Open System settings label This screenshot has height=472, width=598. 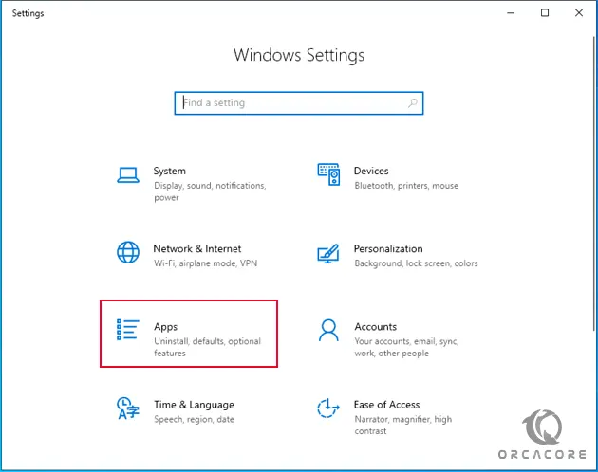tap(169, 171)
